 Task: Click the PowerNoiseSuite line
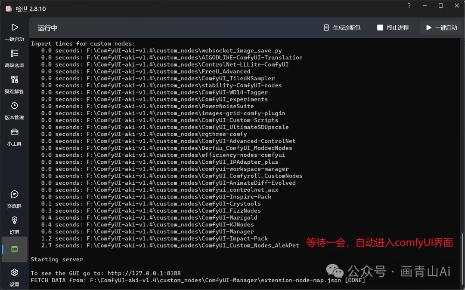[x=147, y=106]
